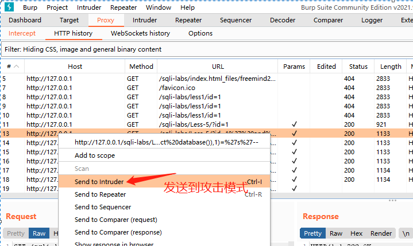Sort by the Params column header
Image resolution: width=413 pixels, height=246 pixels.
[294, 67]
